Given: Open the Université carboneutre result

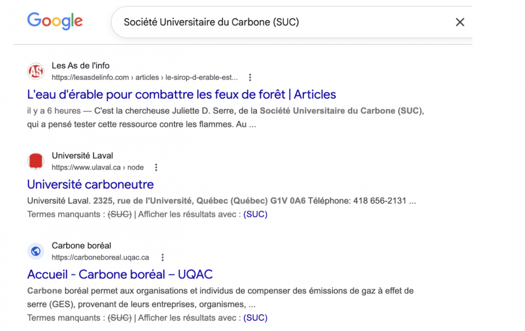Looking at the screenshot, I should click(x=90, y=184).
